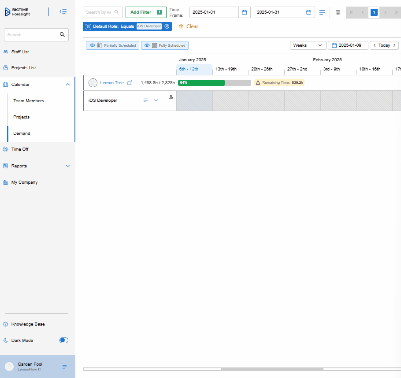Click the Lemon Tree project avatar
This screenshot has height=378, width=401.
coord(93,83)
